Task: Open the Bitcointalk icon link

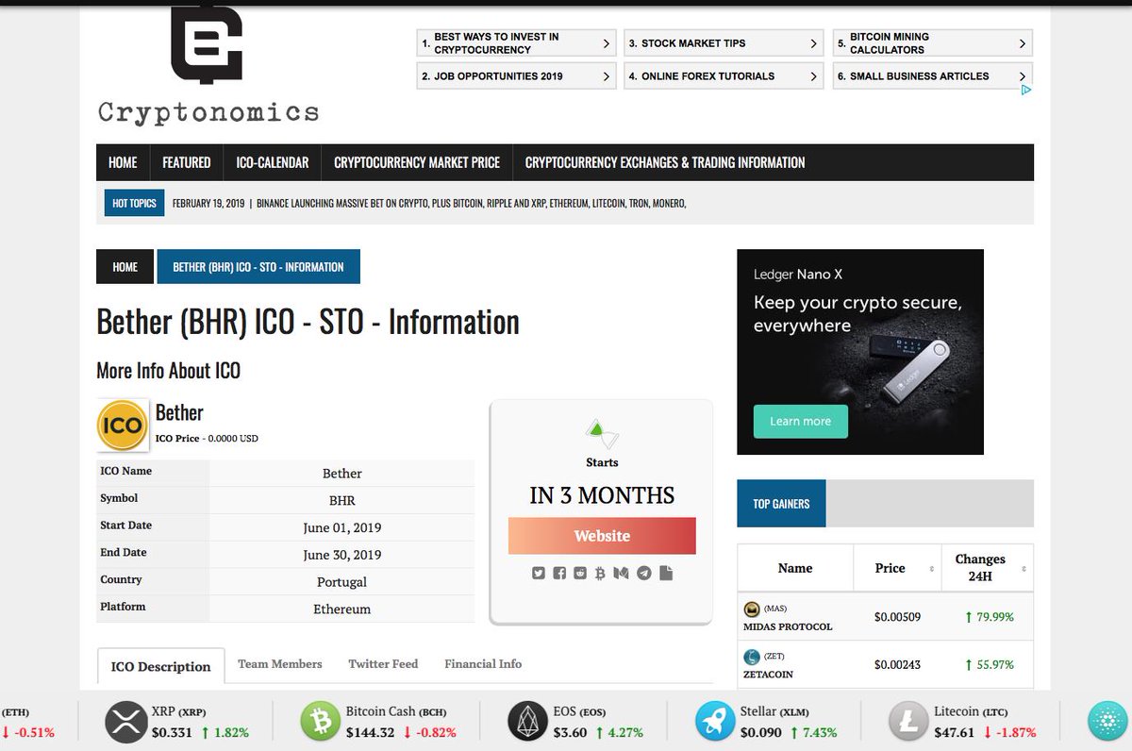Action: [x=600, y=573]
